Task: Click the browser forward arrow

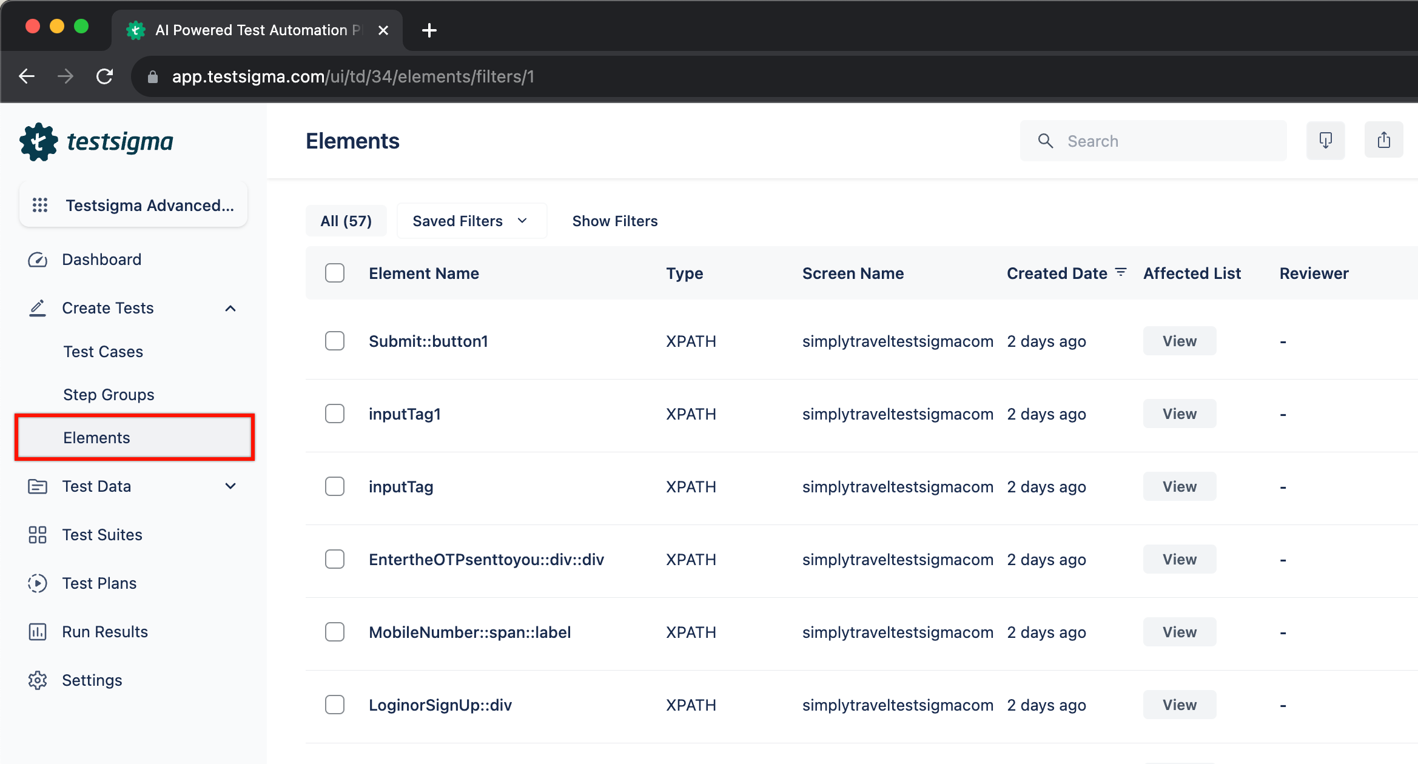Action: coord(66,76)
